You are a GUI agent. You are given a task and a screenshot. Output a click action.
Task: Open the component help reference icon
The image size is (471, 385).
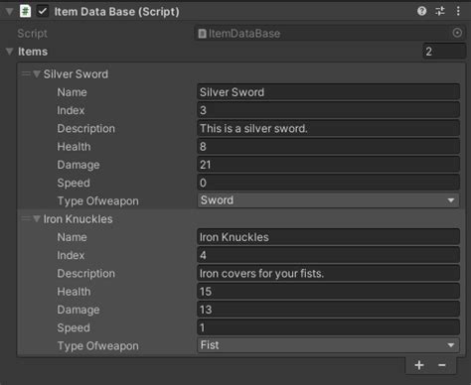pyautogui.click(x=421, y=11)
